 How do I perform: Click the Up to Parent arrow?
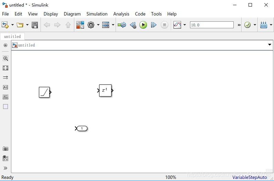tap(68, 25)
